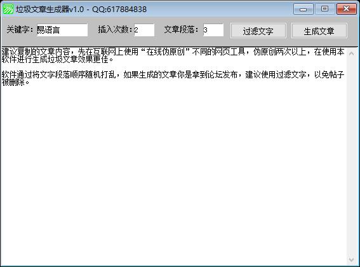Focus the 插入次数 input field
This screenshot has height=267, width=360.
[x=144, y=30]
